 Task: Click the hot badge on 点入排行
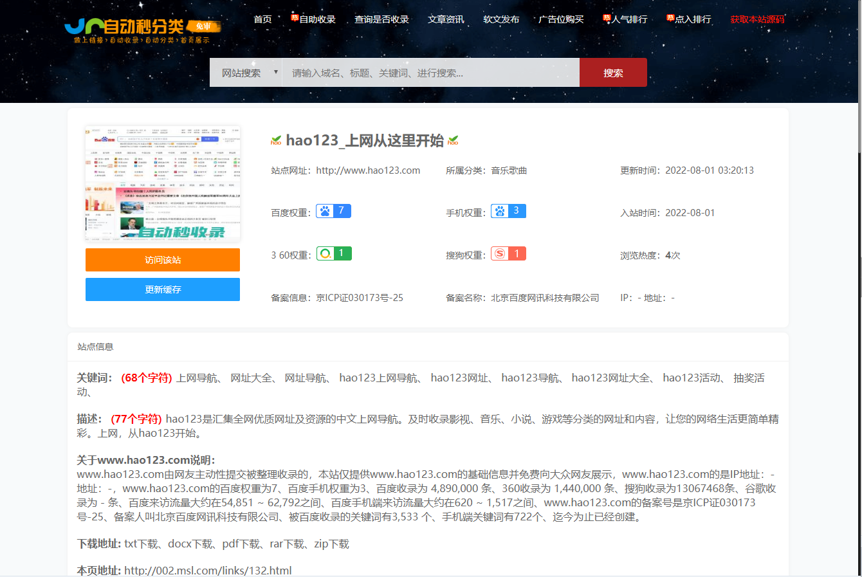click(x=670, y=17)
